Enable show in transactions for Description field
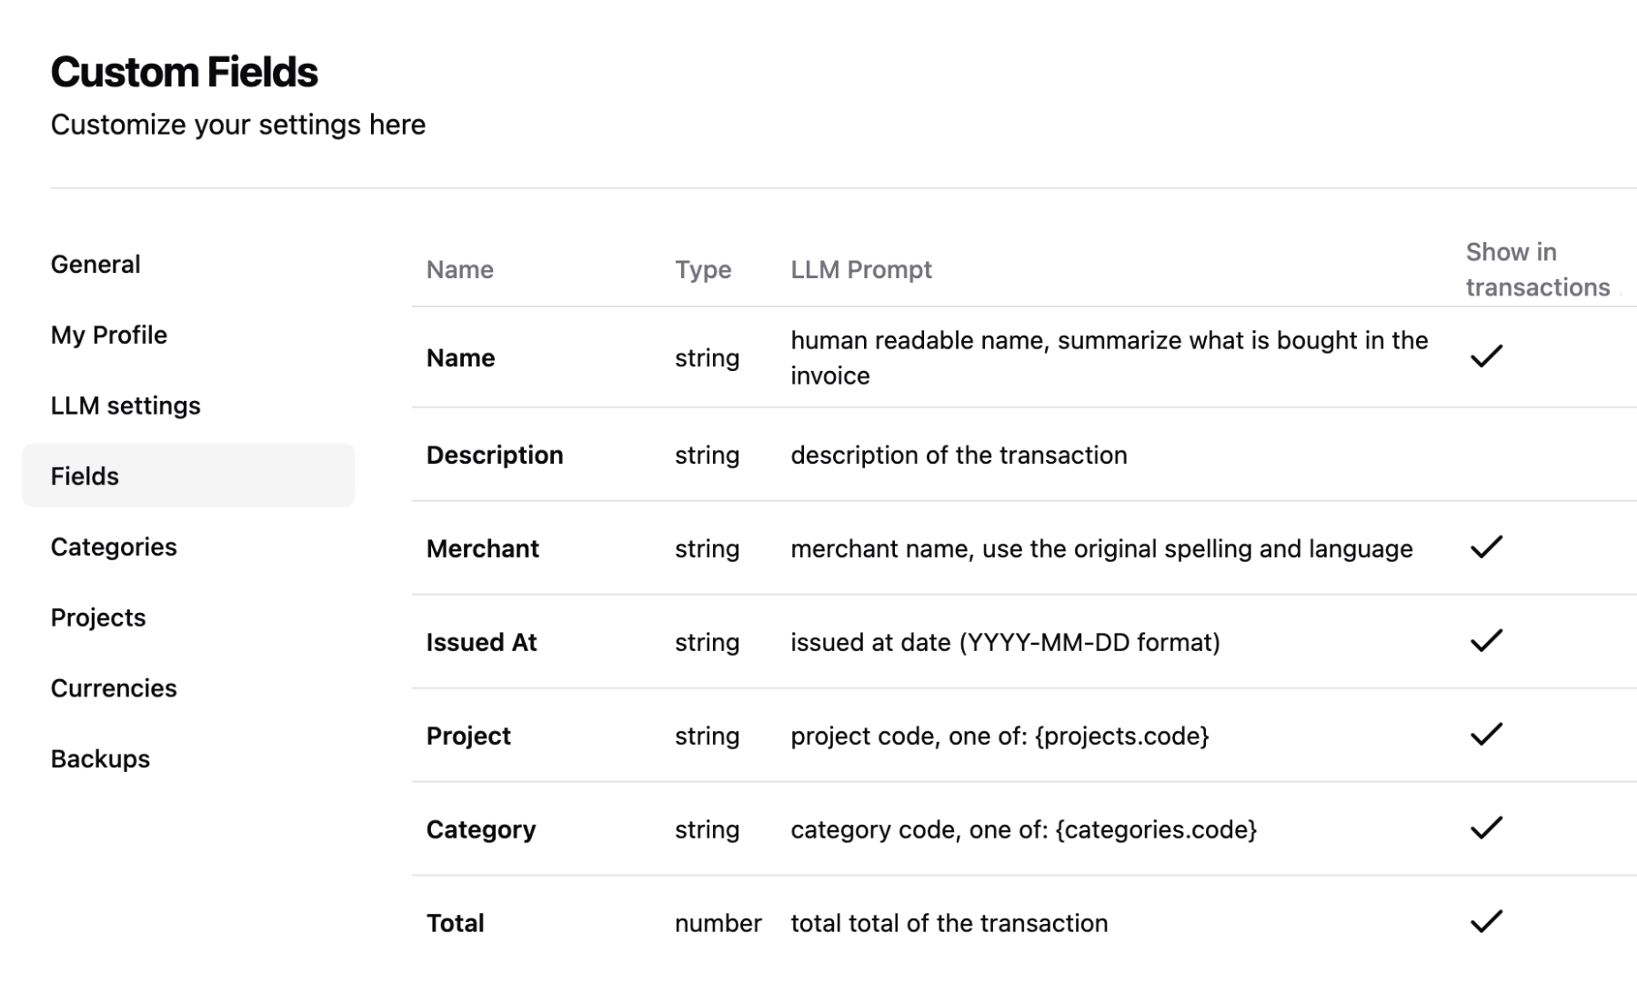Screen dimensions: 1637x983 [1487, 455]
